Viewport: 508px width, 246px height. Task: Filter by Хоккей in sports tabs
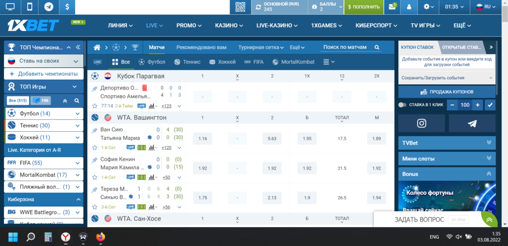223,62
